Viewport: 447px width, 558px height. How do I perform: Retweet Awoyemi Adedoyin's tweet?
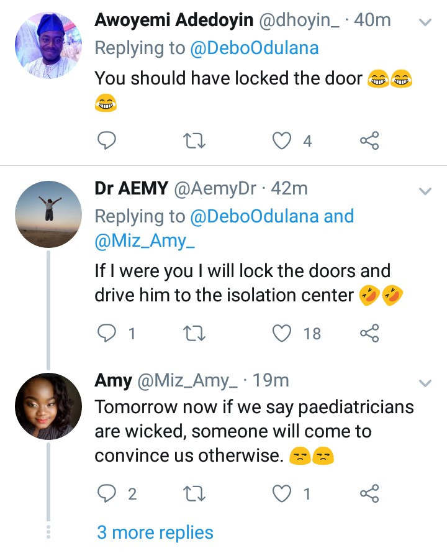click(195, 142)
